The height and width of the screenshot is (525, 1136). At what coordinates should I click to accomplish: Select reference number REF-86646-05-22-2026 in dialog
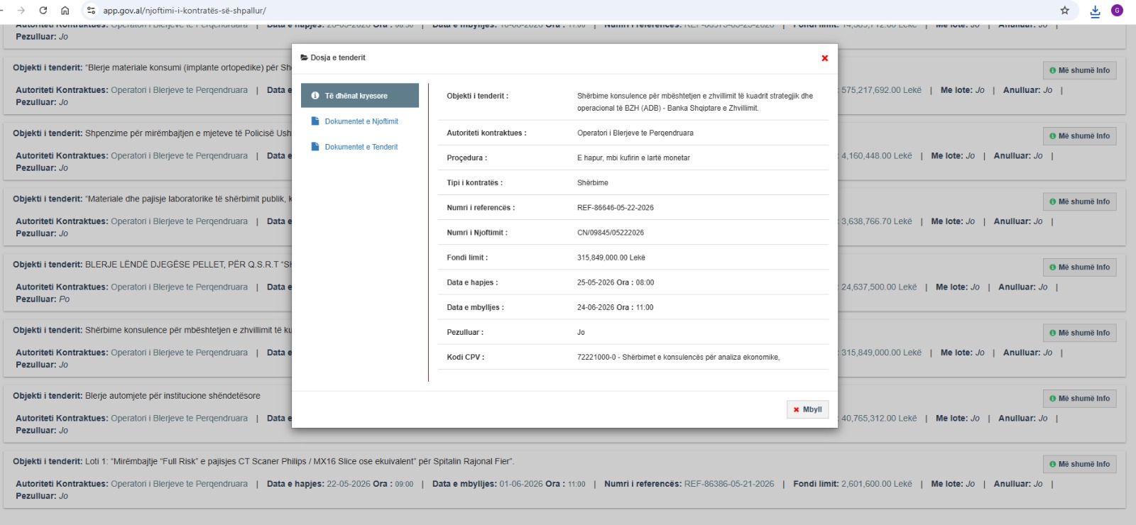[616, 208]
